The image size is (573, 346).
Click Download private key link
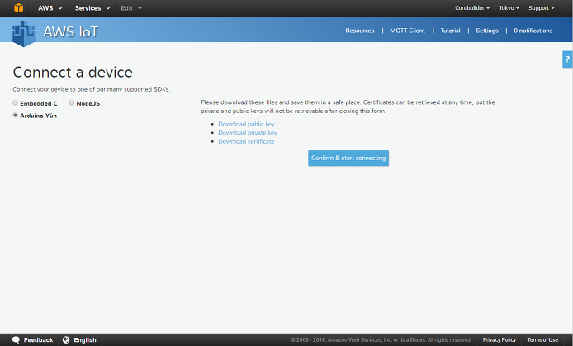(248, 133)
